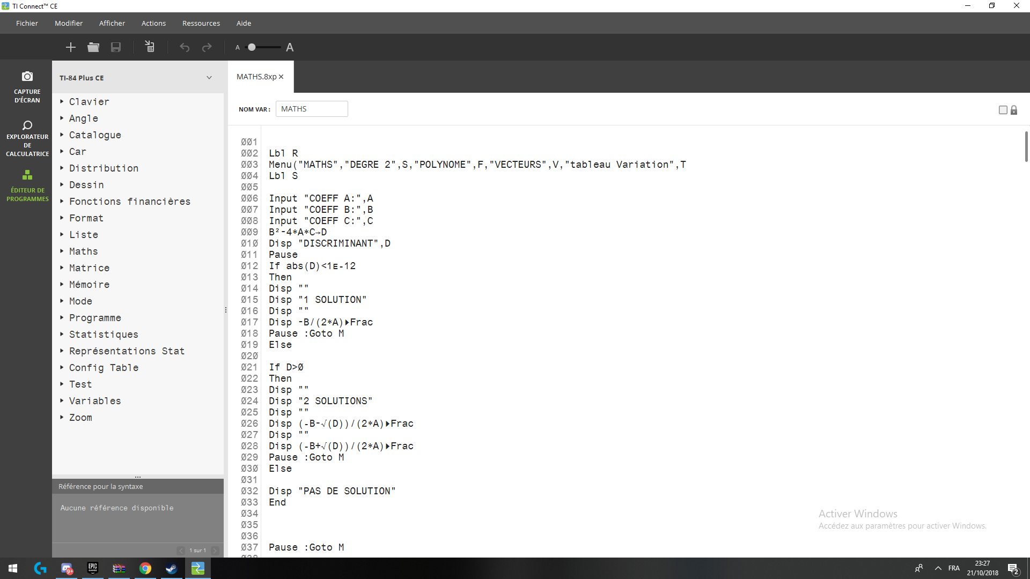This screenshot has height=579, width=1030.
Task: Toggle the program lock checkbox
Action: [x=1003, y=110]
